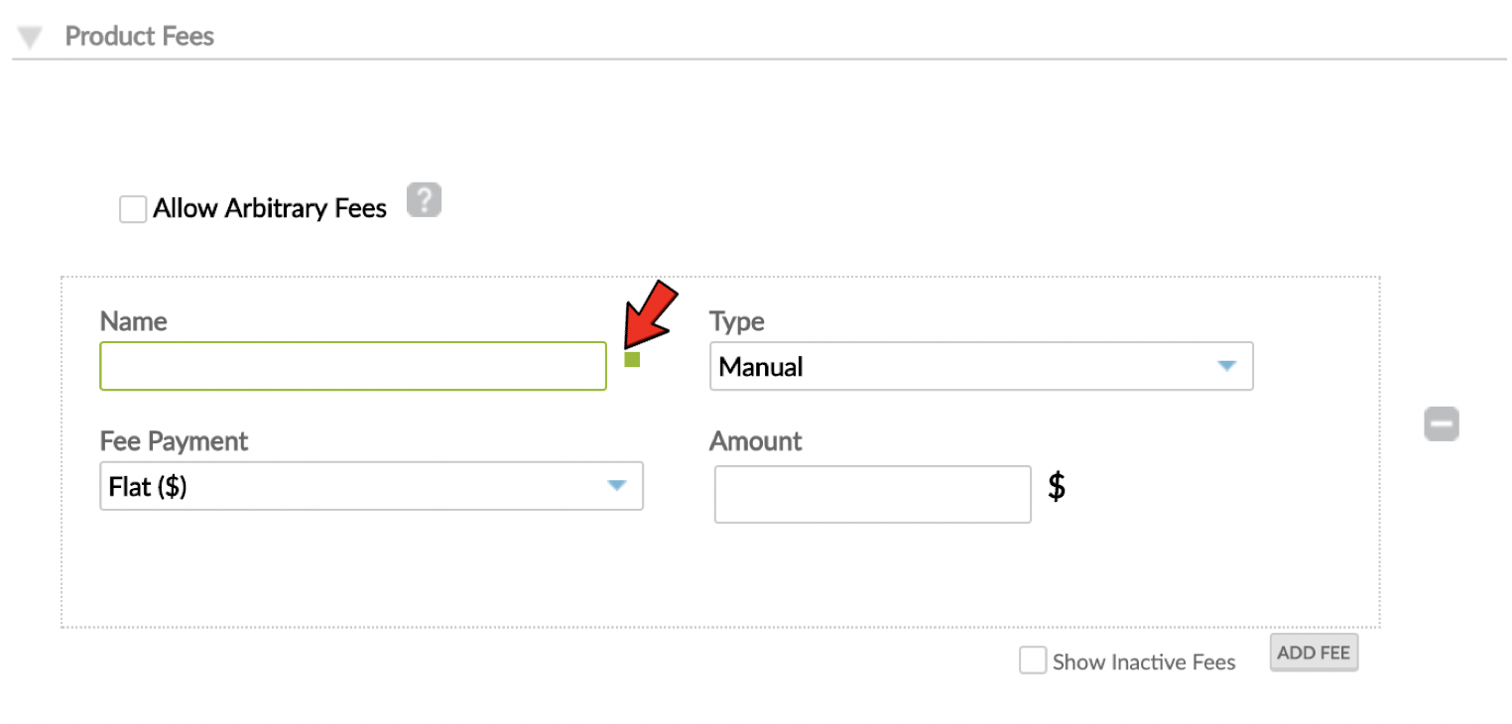The image size is (1512, 724).
Task: Click the Fee Payment dropdown's blue arrow icon
Action: pos(617,486)
